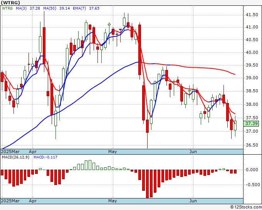Click the 2025Mar label on MACD axis
This screenshot has height=210, width=262.
10,201
